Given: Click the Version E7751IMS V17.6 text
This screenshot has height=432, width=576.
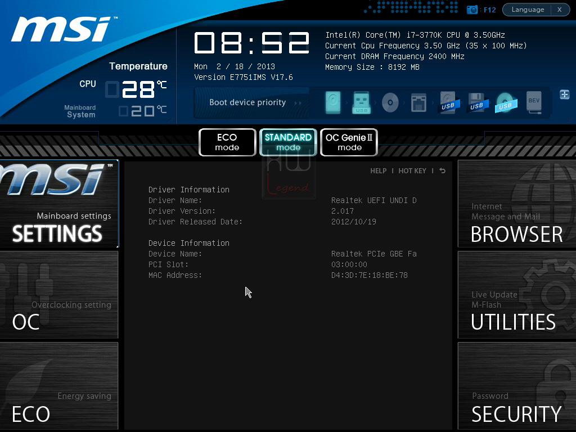Looking at the screenshot, I should (243, 77).
